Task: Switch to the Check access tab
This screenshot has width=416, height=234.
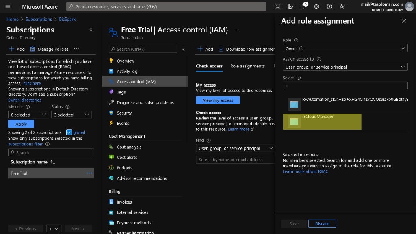Action: point(209,66)
